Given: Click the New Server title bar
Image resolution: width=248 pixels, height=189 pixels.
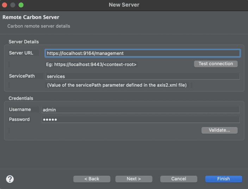Looking at the screenshot, I should (x=124, y=5).
